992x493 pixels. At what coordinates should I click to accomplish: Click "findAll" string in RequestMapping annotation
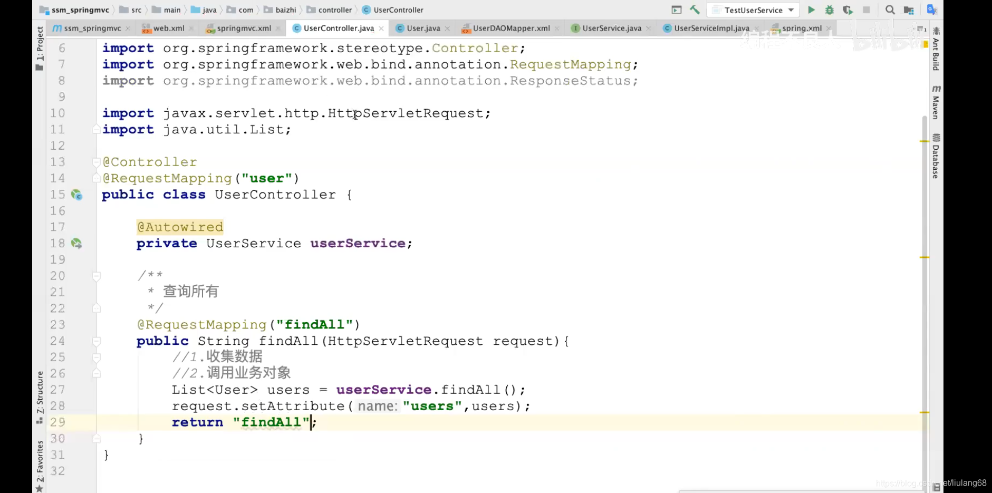coord(315,325)
